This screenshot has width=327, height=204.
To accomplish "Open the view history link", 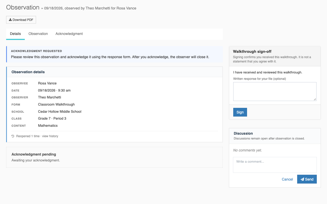I will tap(50, 136).
